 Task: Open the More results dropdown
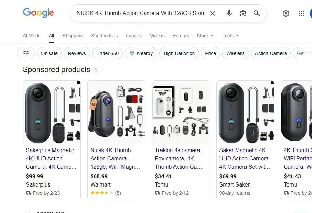coord(205,36)
